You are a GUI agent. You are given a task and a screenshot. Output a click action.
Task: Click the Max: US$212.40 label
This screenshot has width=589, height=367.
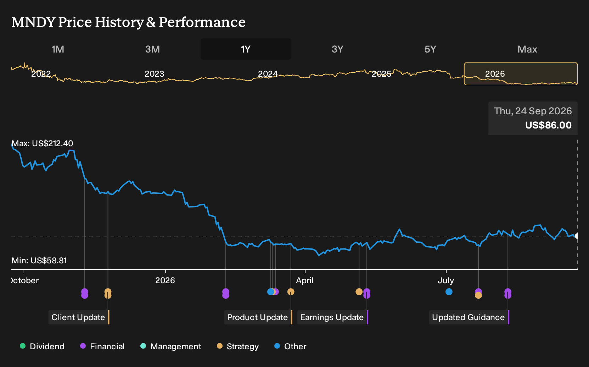(x=42, y=143)
